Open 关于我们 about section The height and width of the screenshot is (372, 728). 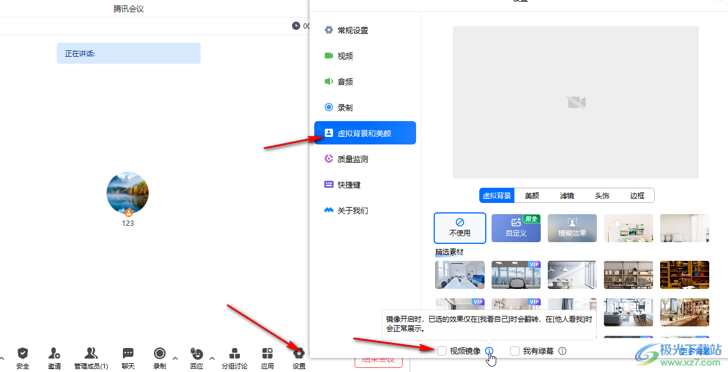[365, 211]
